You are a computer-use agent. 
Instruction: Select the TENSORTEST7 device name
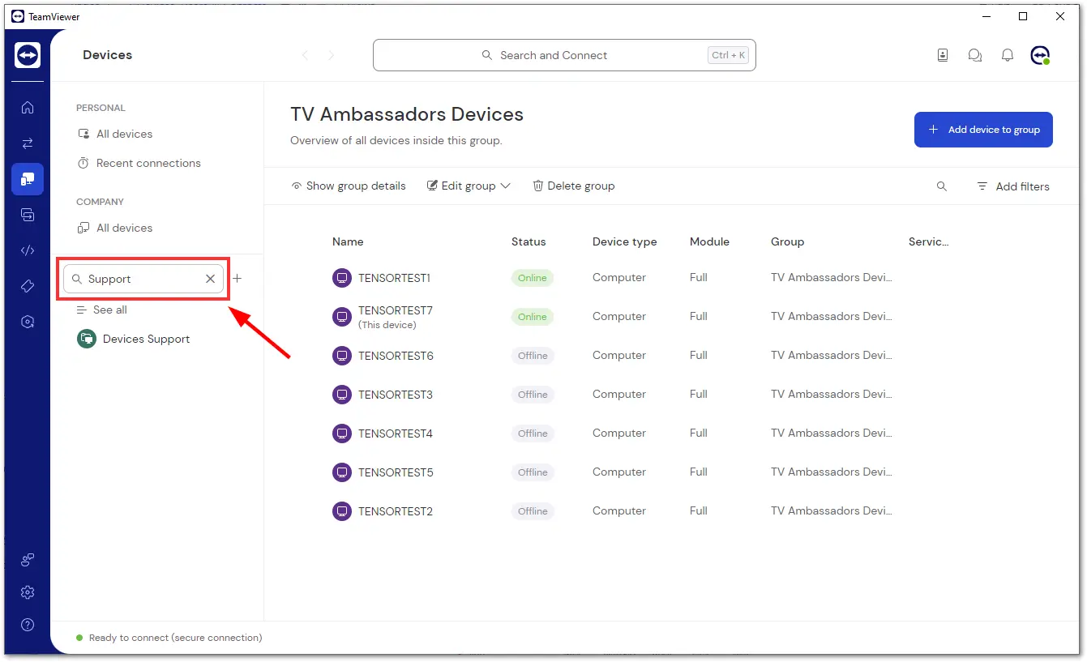tap(396, 310)
